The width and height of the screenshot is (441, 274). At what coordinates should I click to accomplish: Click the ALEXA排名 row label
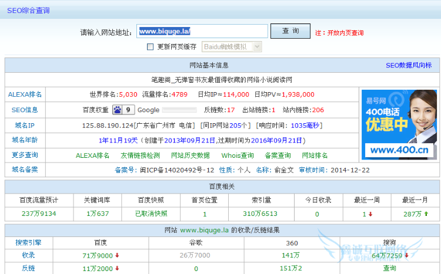coord(25,94)
